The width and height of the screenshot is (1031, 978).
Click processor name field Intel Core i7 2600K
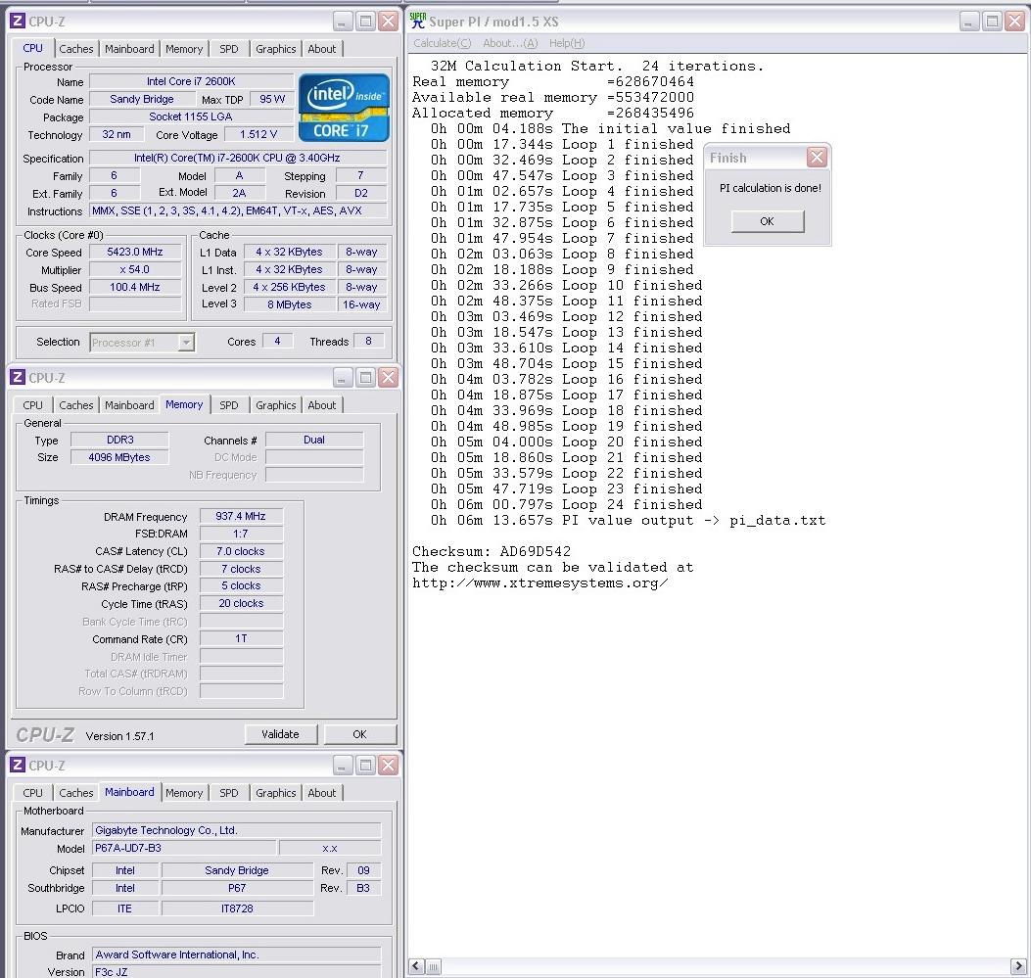(191, 81)
